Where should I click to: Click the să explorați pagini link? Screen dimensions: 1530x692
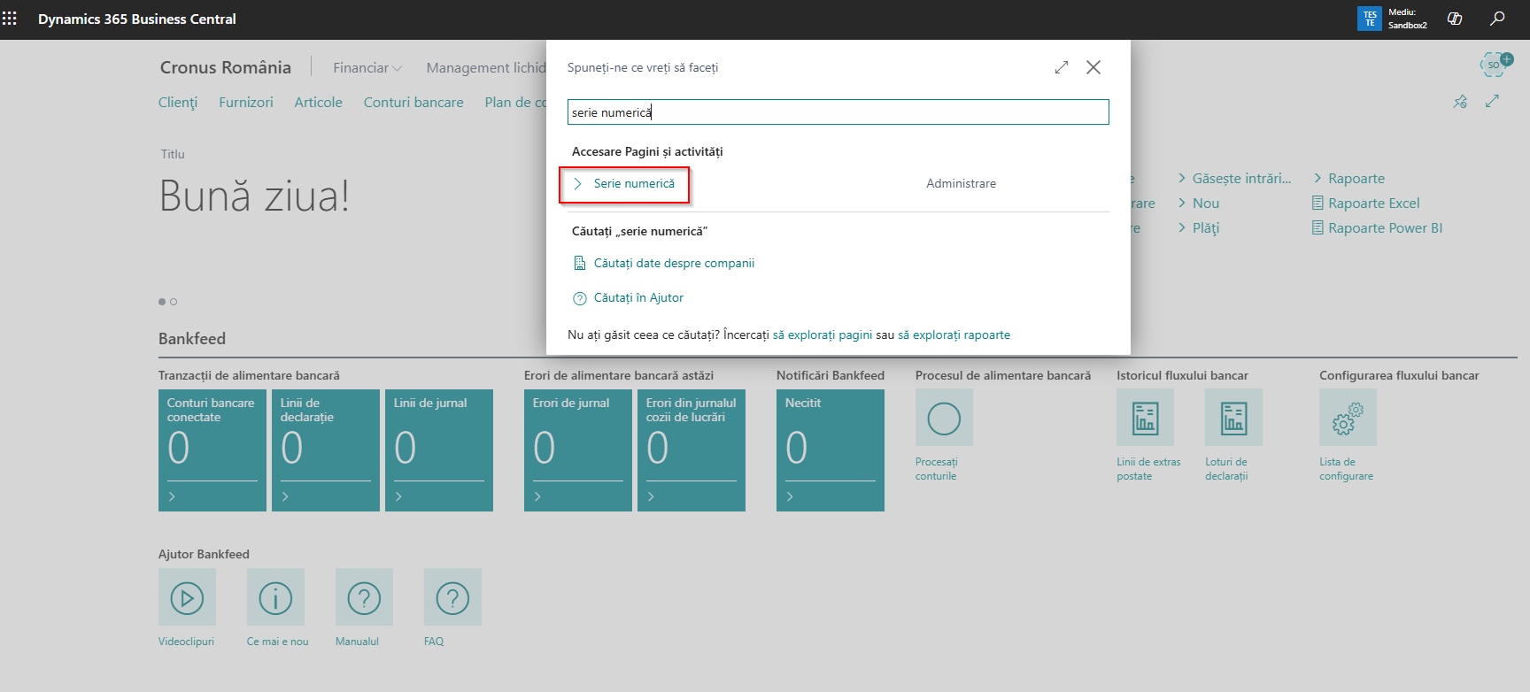[x=823, y=335]
